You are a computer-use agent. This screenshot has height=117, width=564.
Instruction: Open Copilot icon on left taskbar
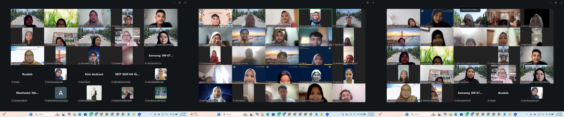click(x=69, y=114)
